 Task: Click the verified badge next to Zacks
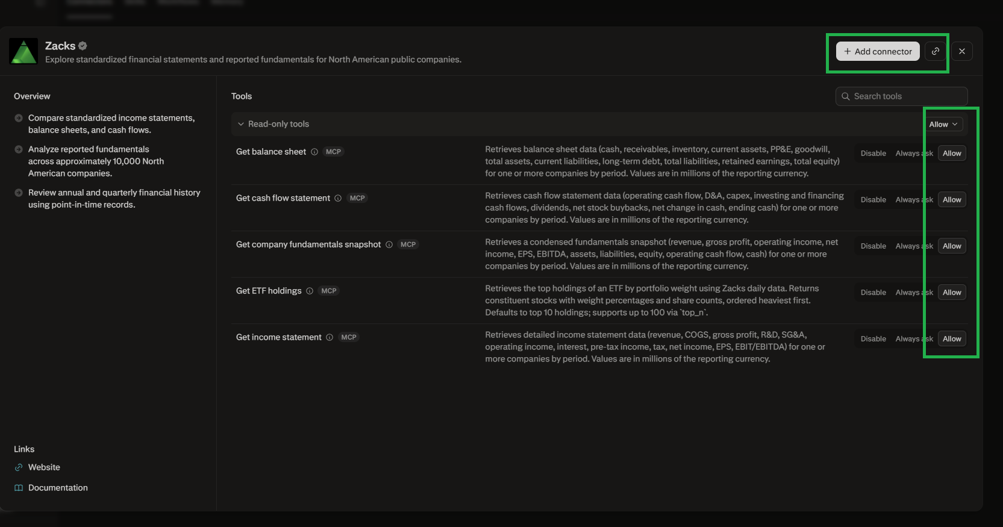83,46
